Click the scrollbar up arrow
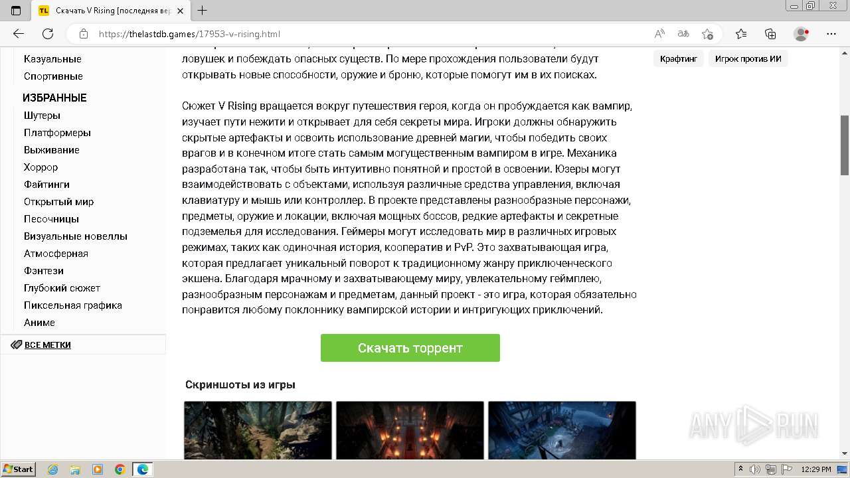This screenshot has width=850, height=478. pyautogui.click(x=845, y=54)
